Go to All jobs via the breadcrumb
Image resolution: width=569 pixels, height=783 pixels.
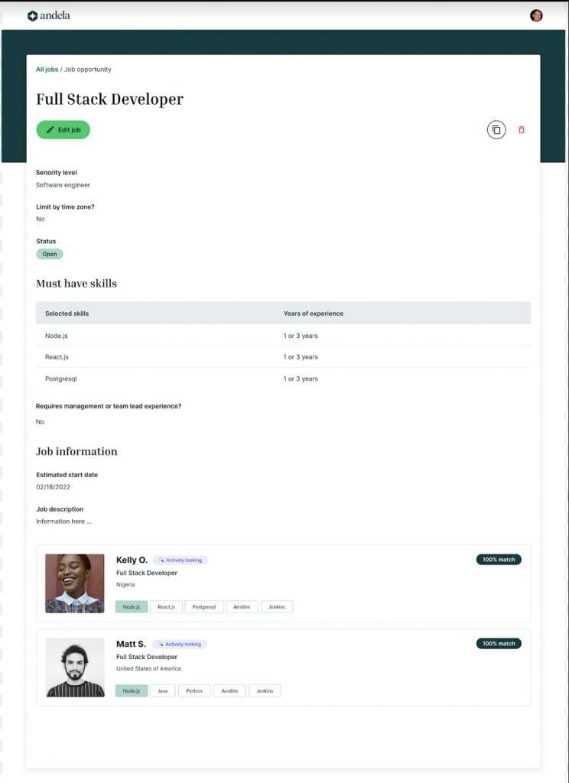47,69
